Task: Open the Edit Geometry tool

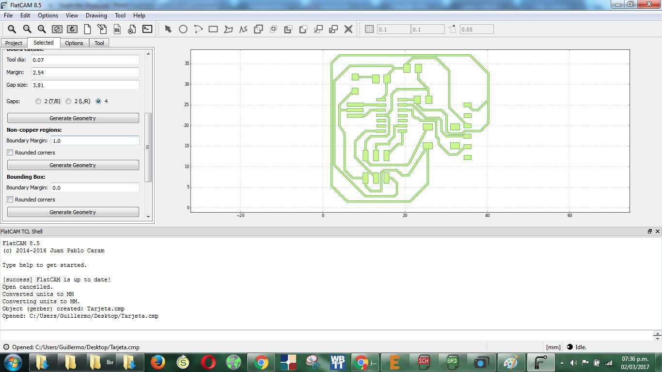Action: [x=102, y=29]
